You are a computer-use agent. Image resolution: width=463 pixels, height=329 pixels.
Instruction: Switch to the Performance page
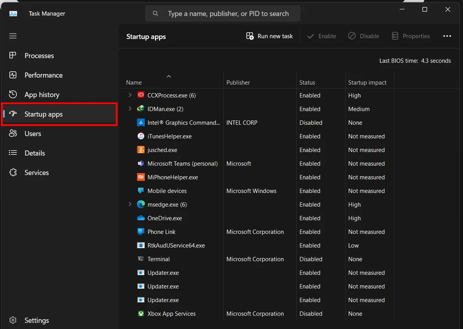click(x=43, y=75)
